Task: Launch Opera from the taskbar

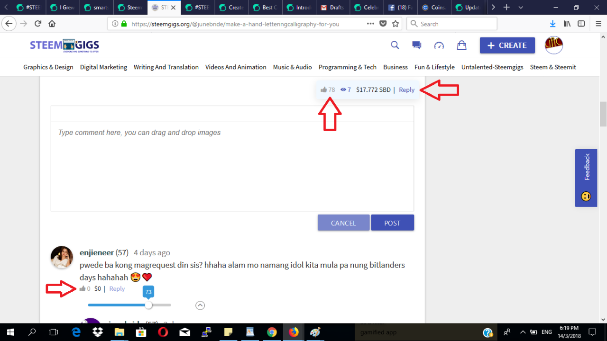Action: click(x=163, y=332)
